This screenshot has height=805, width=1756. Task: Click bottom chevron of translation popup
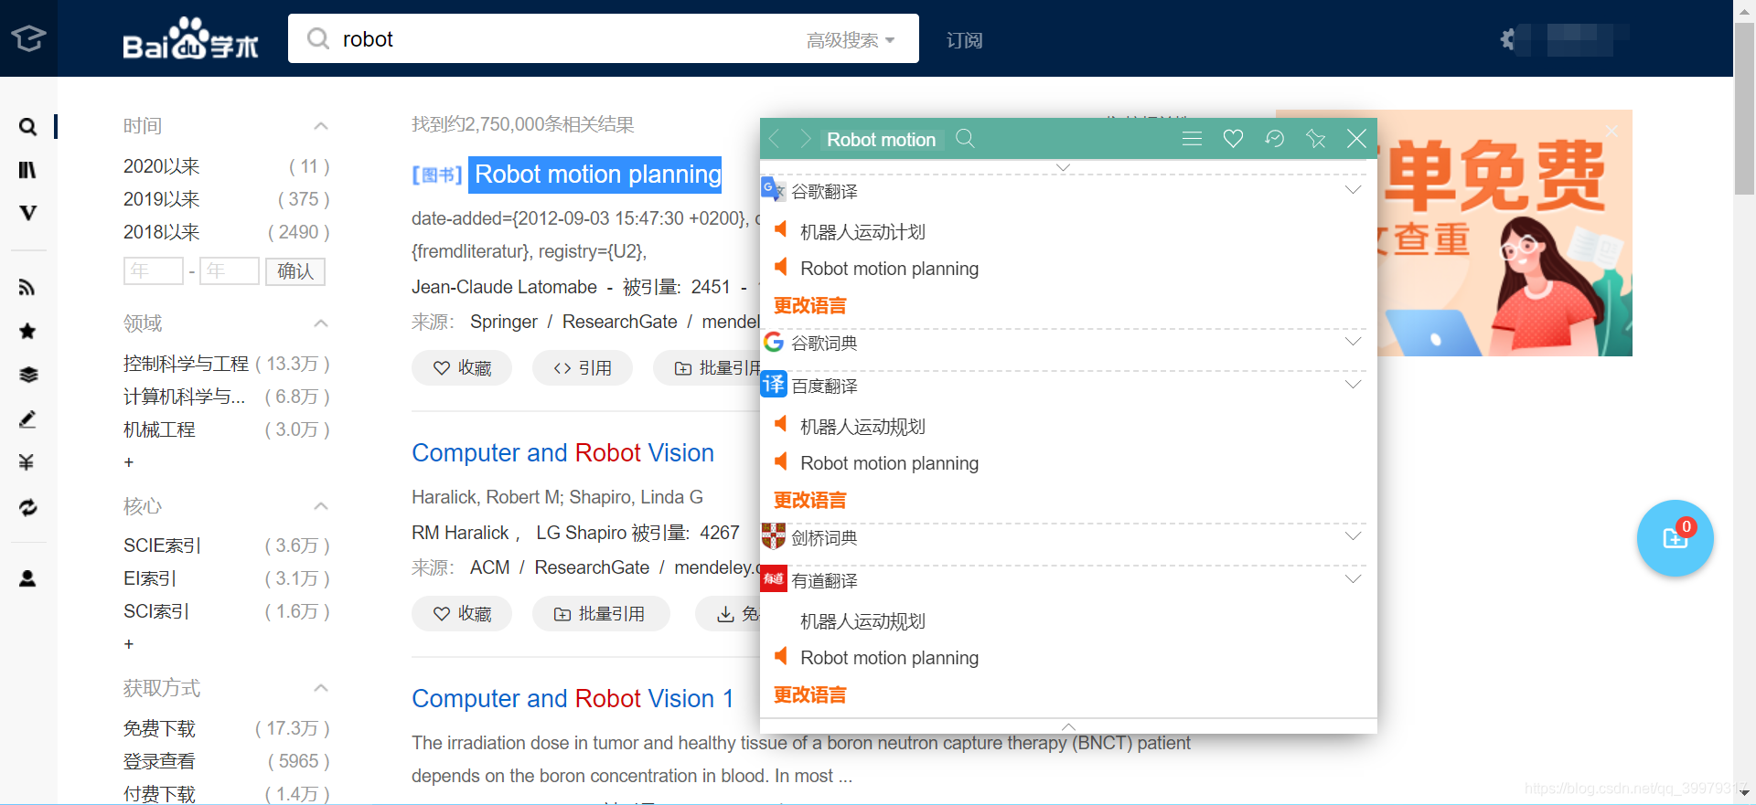(1068, 726)
